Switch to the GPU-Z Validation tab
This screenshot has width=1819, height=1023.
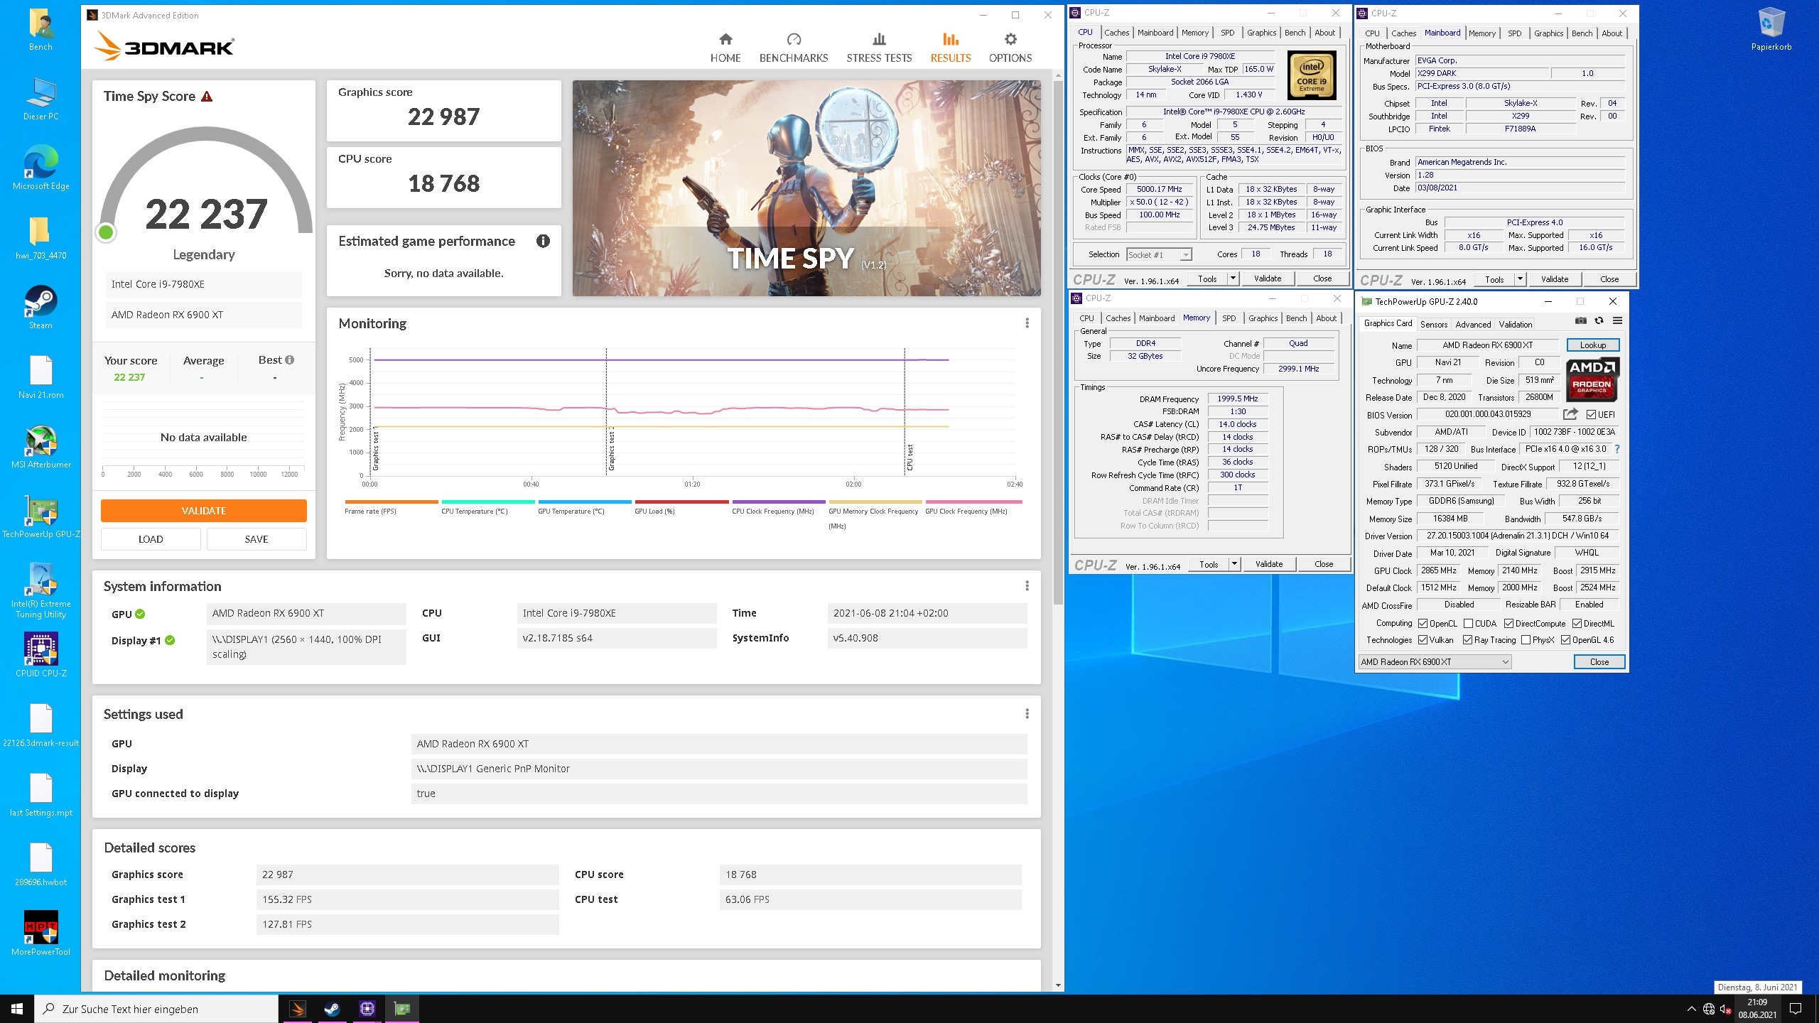(1515, 325)
